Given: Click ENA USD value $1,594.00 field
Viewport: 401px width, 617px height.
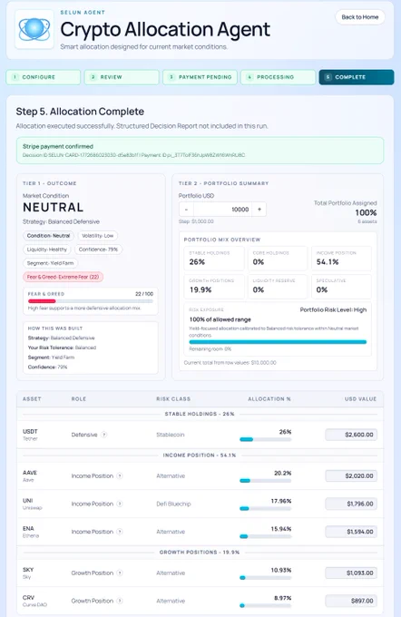Looking at the screenshot, I should [351, 532].
